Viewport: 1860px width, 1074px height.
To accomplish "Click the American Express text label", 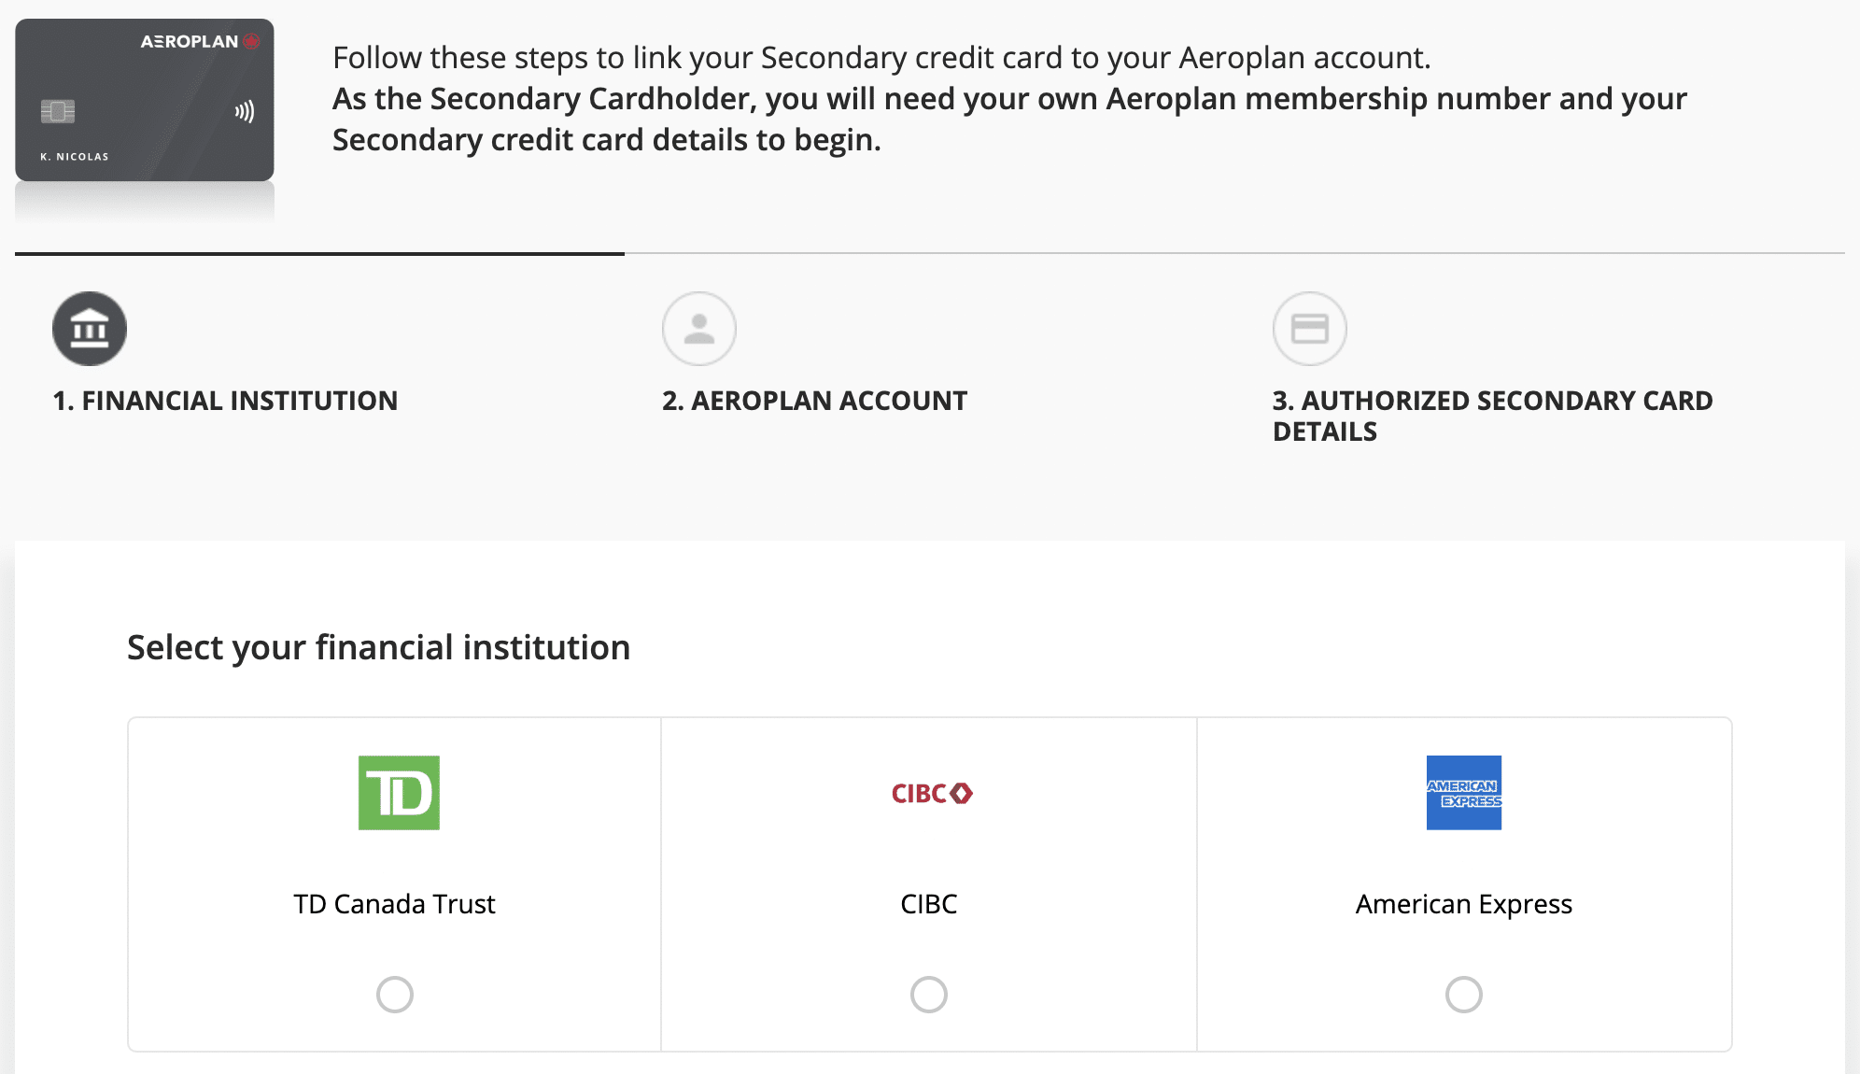I will click(1463, 904).
